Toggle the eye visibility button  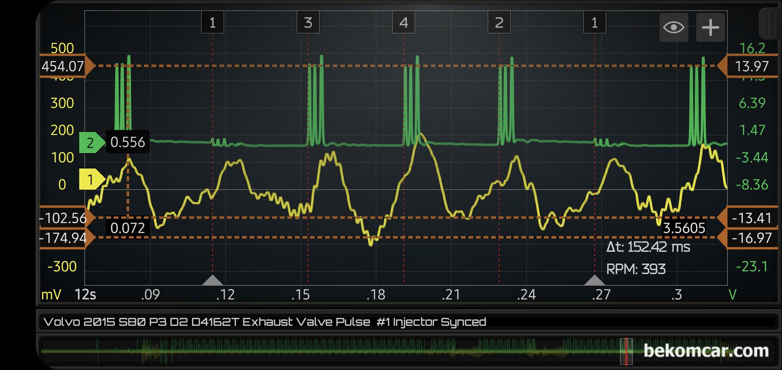(x=673, y=27)
